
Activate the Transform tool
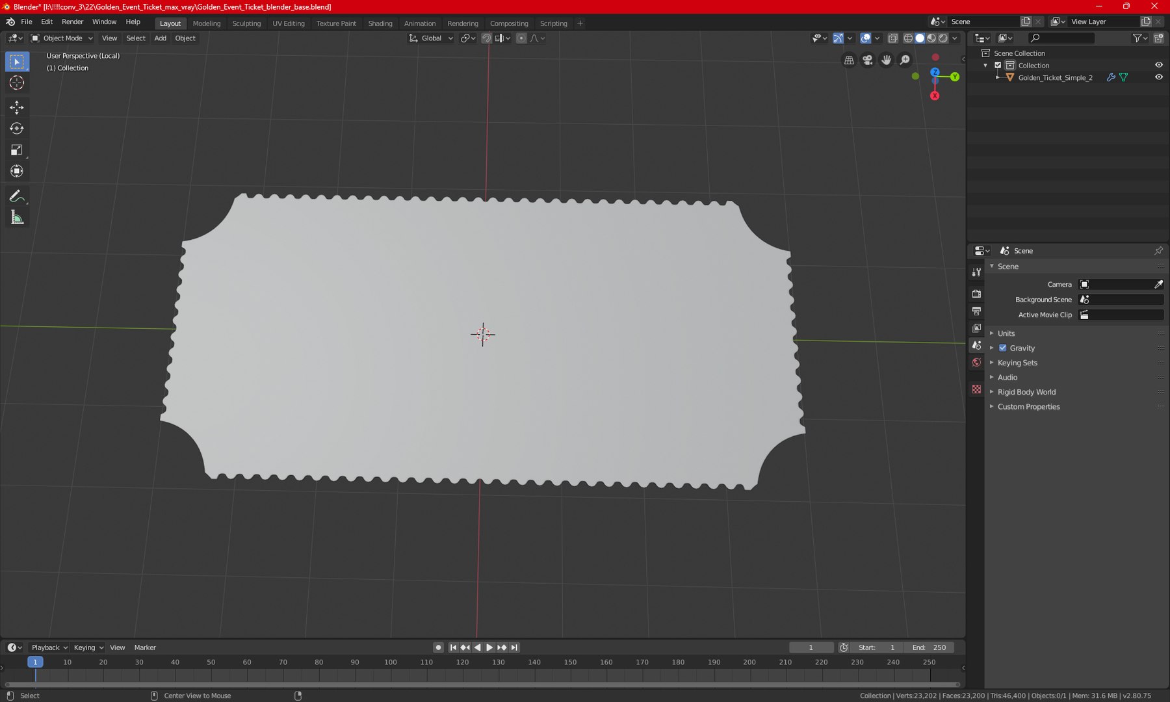tap(17, 172)
